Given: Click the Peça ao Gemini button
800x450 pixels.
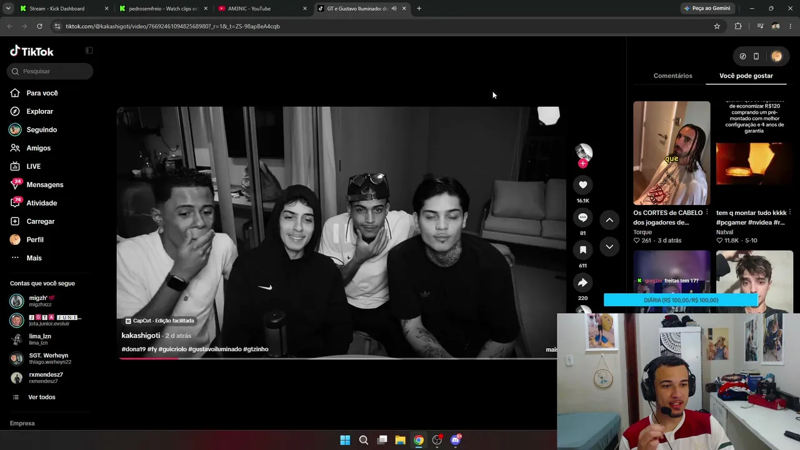Looking at the screenshot, I should pyautogui.click(x=707, y=9).
